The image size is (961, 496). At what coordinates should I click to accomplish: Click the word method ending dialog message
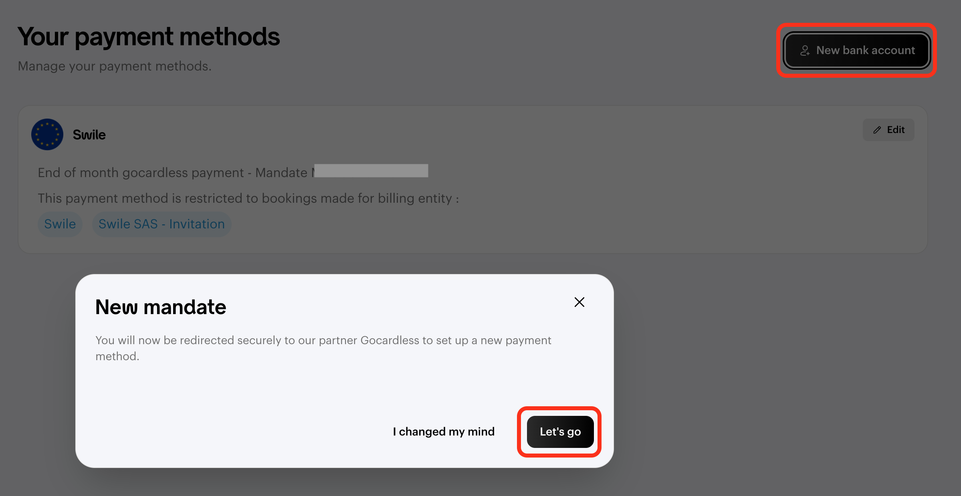(117, 356)
